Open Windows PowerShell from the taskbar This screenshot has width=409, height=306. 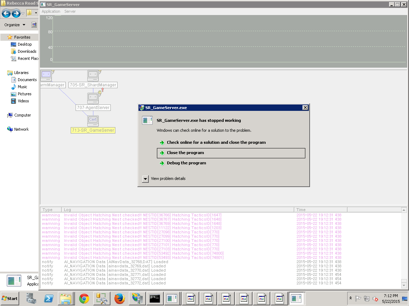(49, 299)
